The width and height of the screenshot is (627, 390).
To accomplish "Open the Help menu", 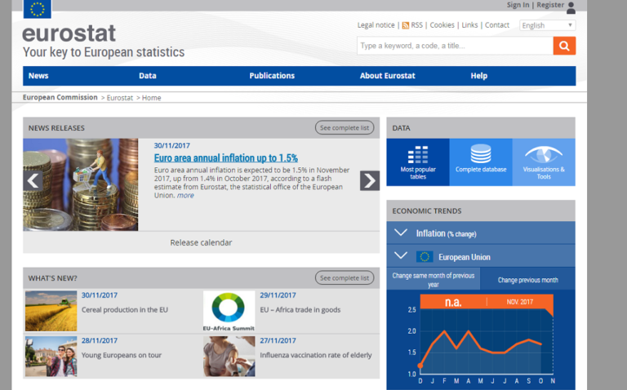I will [478, 76].
